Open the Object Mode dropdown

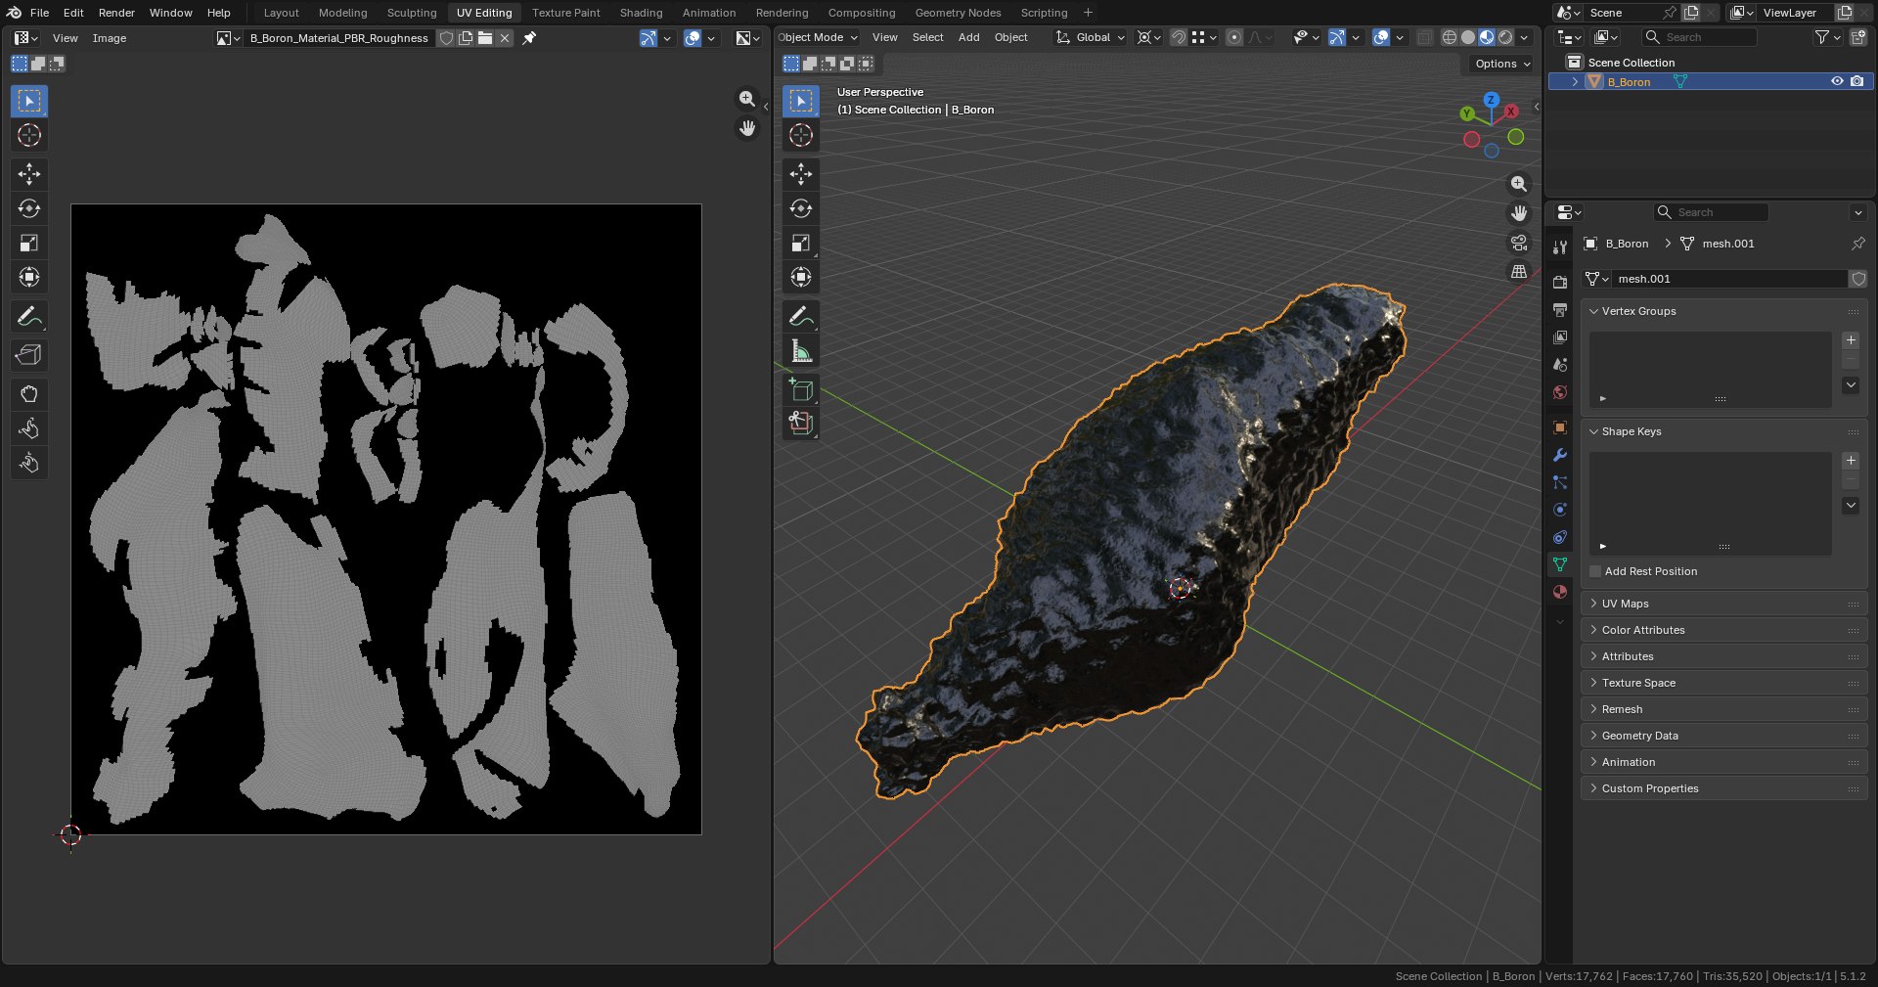[x=819, y=37]
